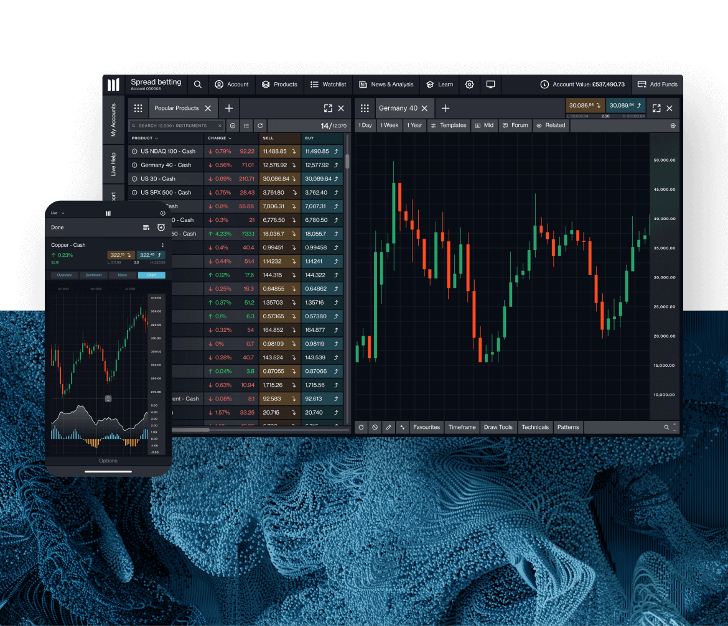The width and height of the screenshot is (728, 626).
Task: Open News & Analysis
Action: (386, 85)
